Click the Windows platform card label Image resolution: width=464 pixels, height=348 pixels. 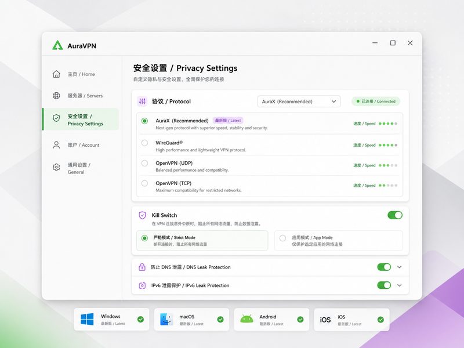(x=111, y=316)
